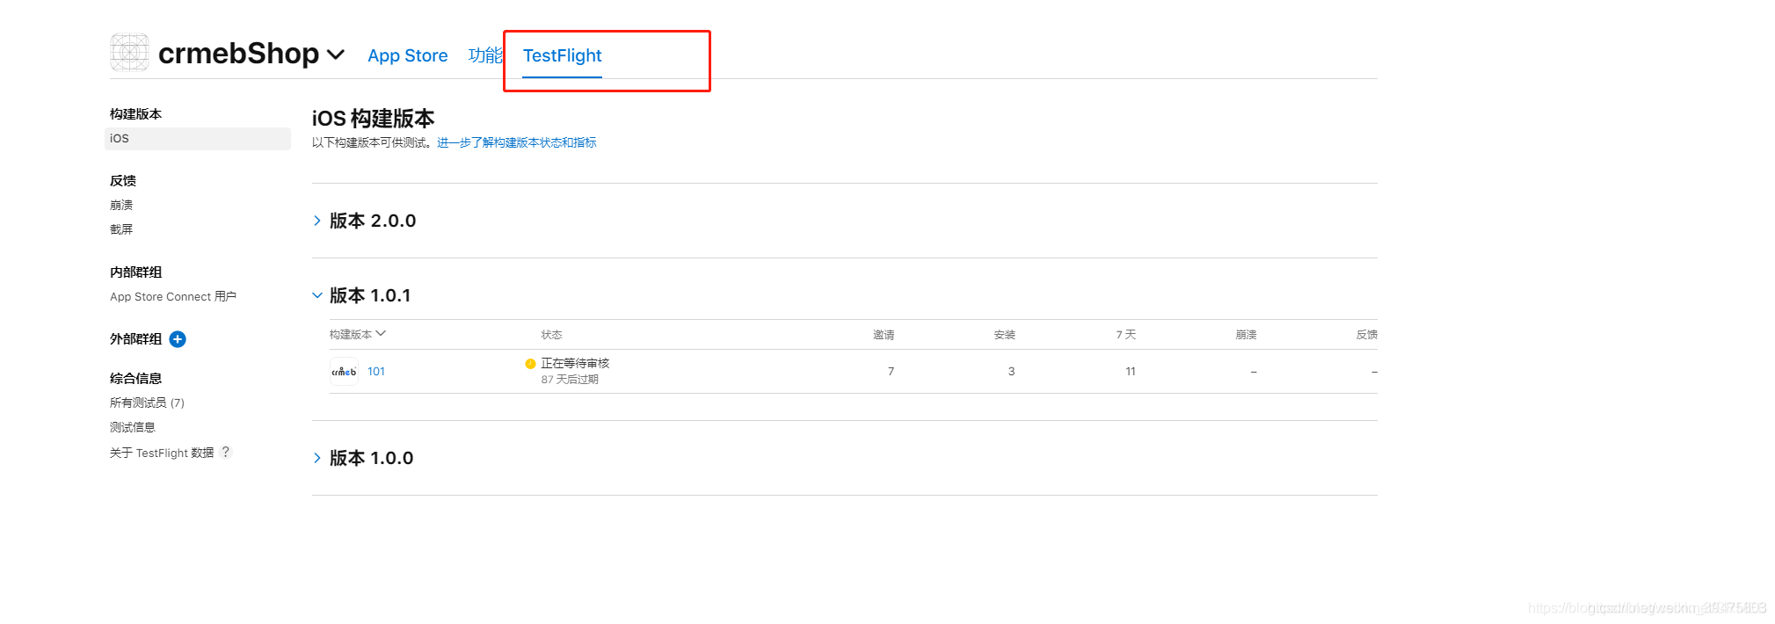Open 所有测试员 (7) list
Image resolution: width=1775 pixels, height=624 pixels.
(147, 403)
